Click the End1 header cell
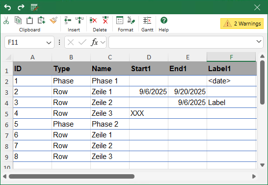Image resolution: width=268 pixels, height=185 pixels. coord(188,69)
